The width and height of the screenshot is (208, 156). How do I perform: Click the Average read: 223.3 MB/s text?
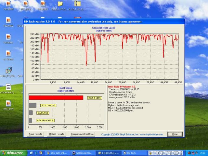pos(122,97)
